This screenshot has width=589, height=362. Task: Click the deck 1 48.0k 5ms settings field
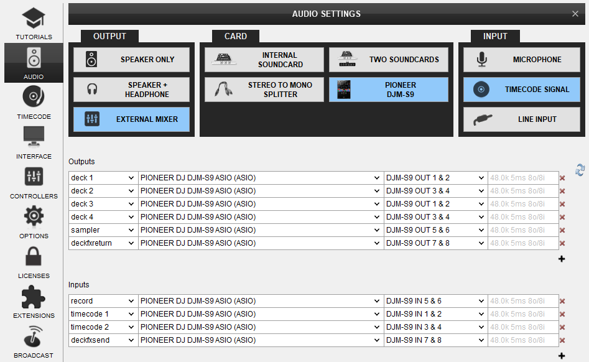tap(523, 178)
